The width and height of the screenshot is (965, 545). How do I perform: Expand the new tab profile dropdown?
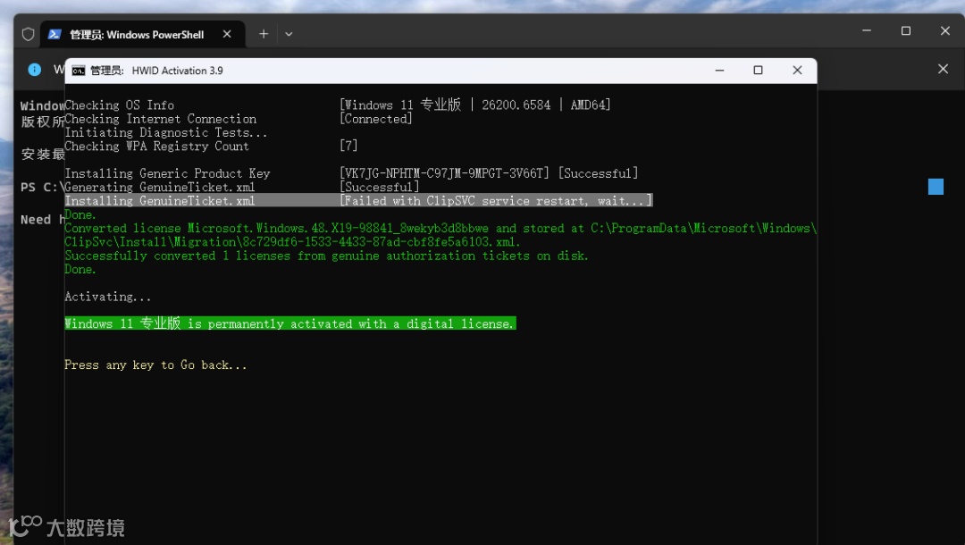289,35
